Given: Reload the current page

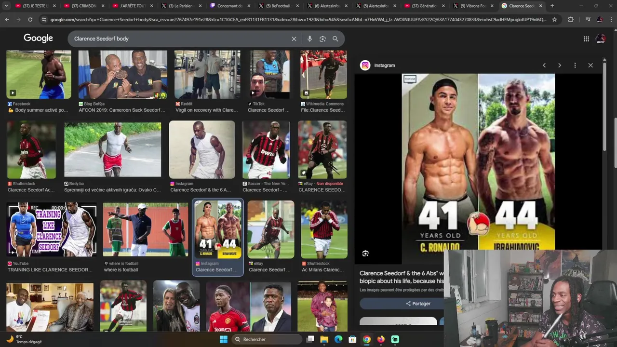Looking at the screenshot, I should click(x=30, y=19).
